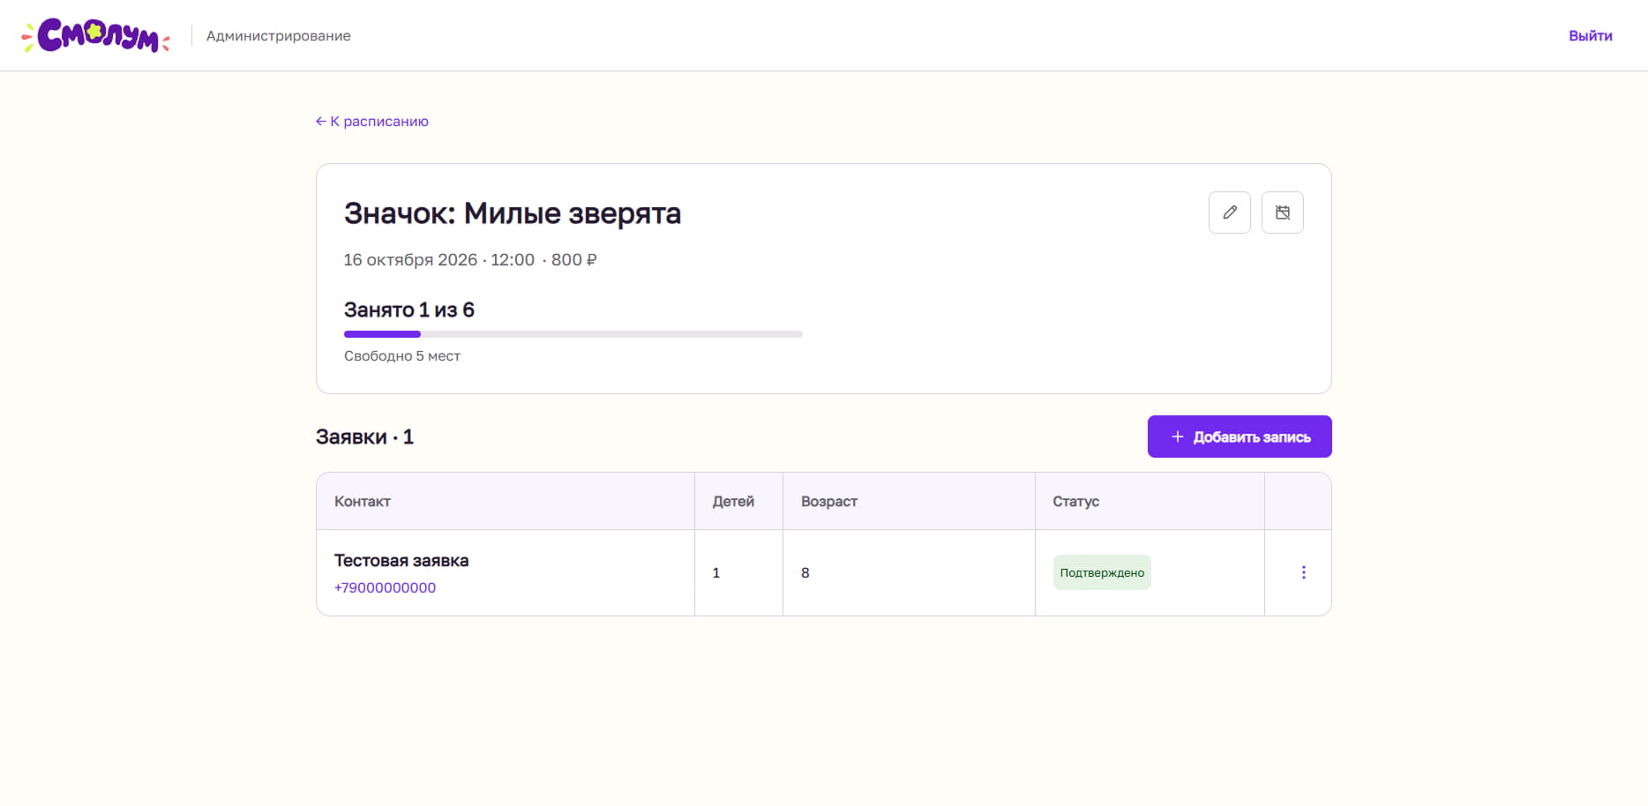Viewport: 1648px width, 806px height.
Task: Click the Смолум logo
Action: (x=95, y=36)
